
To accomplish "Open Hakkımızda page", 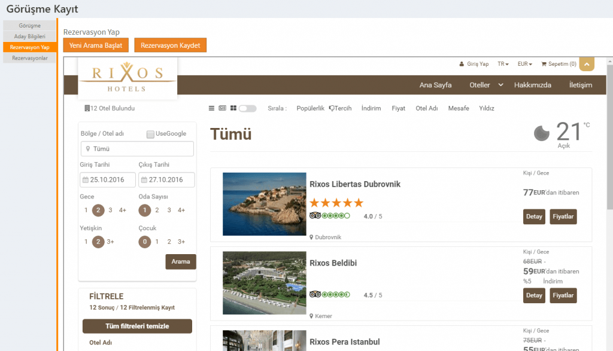I will click(x=532, y=85).
